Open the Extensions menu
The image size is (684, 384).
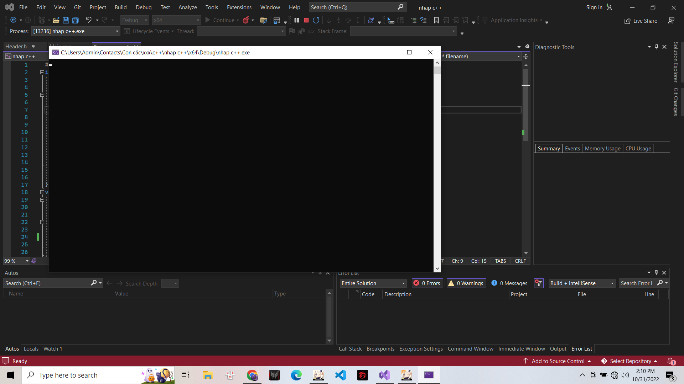pyautogui.click(x=239, y=7)
